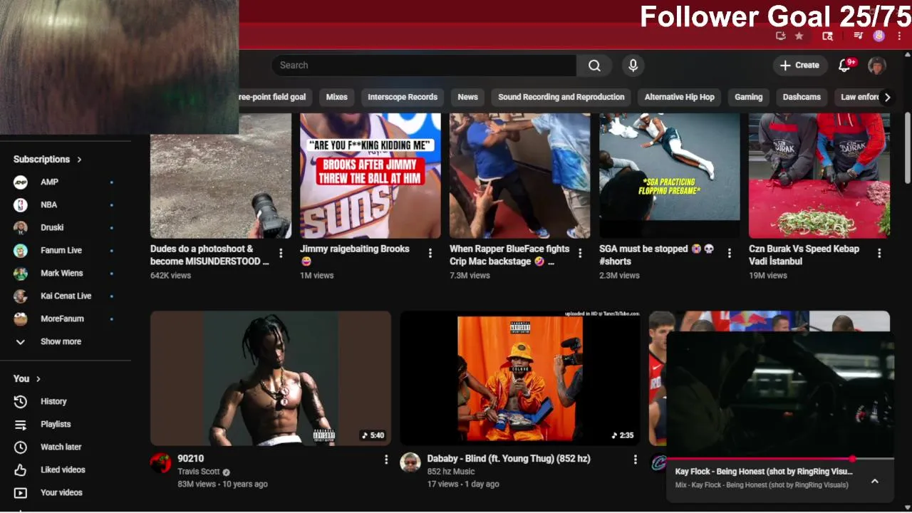Select the Mixes chip
The image size is (912, 513).
pos(337,97)
